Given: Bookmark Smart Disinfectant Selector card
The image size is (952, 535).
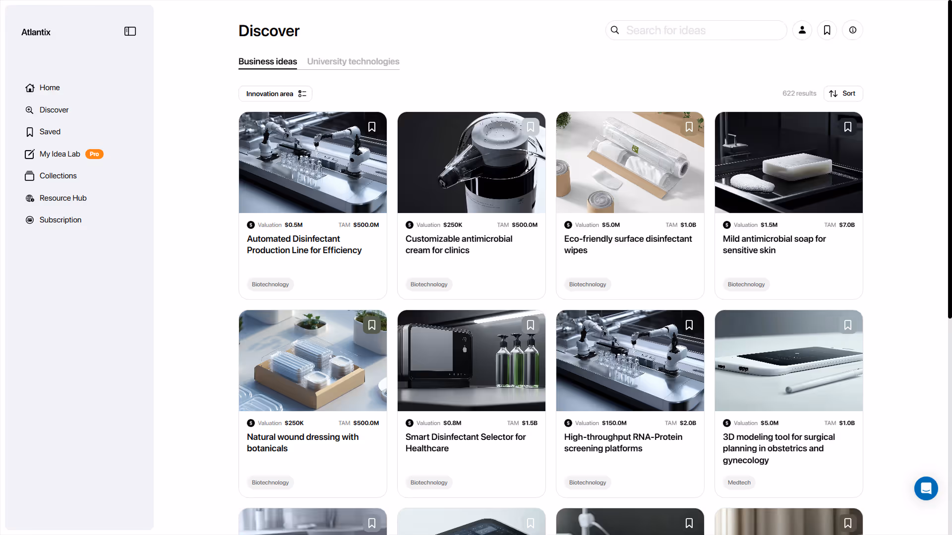Looking at the screenshot, I should pos(531,325).
